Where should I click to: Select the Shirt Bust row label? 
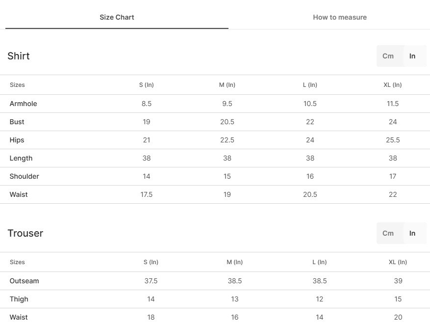point(17,122)
